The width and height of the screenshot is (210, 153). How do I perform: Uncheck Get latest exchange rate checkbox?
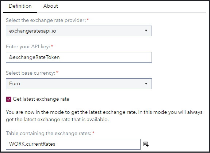coord(9,99)
